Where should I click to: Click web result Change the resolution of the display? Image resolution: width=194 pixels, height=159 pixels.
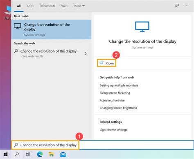pos(48,51)
